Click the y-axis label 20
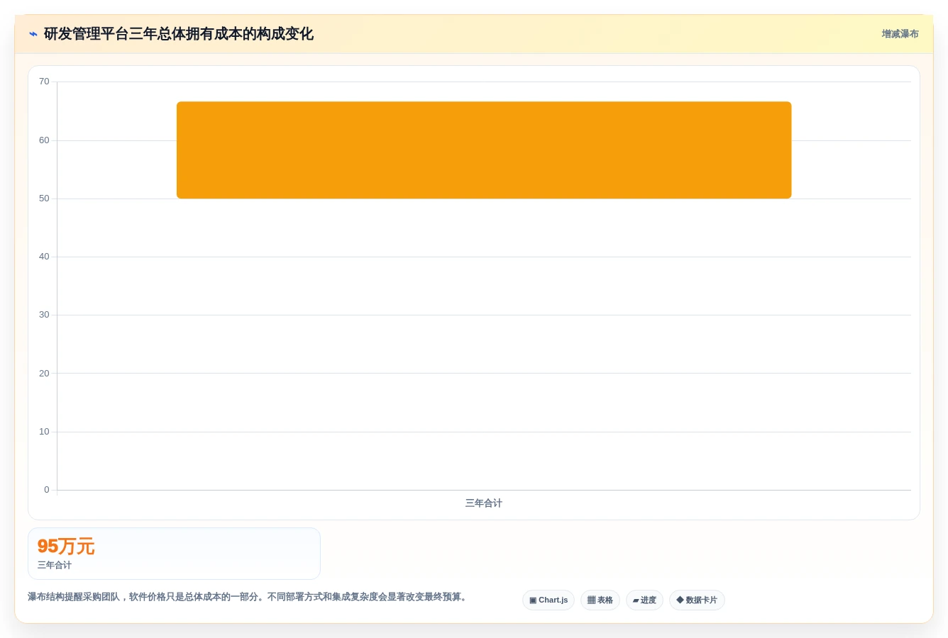This screenshot has width=948, height=638. click(x=44, y=374)
